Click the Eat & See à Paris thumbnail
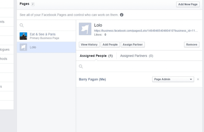Image resolution: width=204 pixels, height=132 pixels. [23, 36]
